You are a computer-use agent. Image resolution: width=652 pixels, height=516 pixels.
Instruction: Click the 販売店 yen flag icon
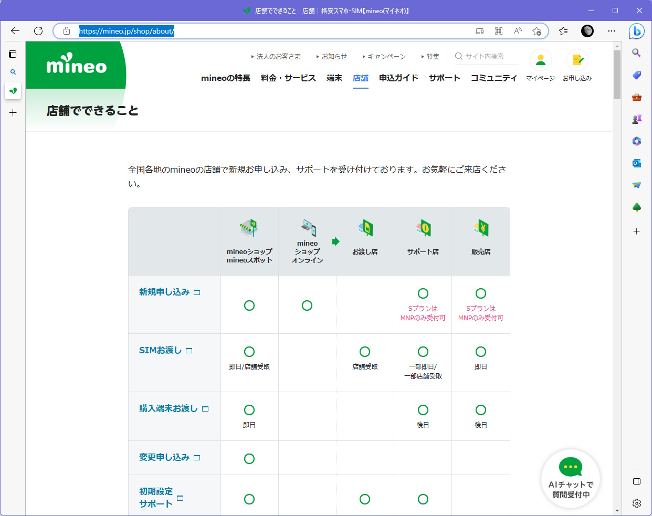pyautogui.click(x=481, y=228)
